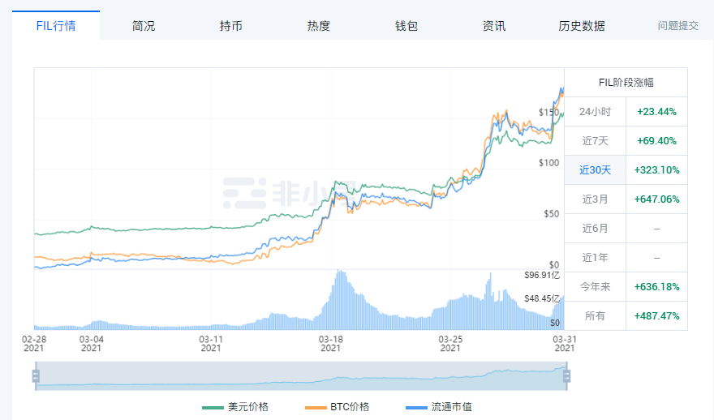The image size is (714, 420).
Task: Click the +636.18% year-to-date value
Action: 656,287
